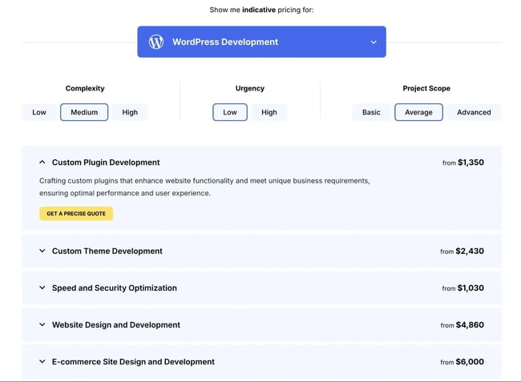The height and width of the screenshot is (382, 521).
Task: Expand Speed and Security Optimization chevron
Action: pos(42,288)
